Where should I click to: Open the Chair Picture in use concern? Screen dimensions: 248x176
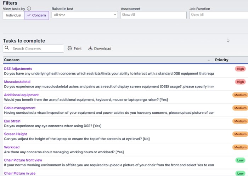tap(20, 173)
